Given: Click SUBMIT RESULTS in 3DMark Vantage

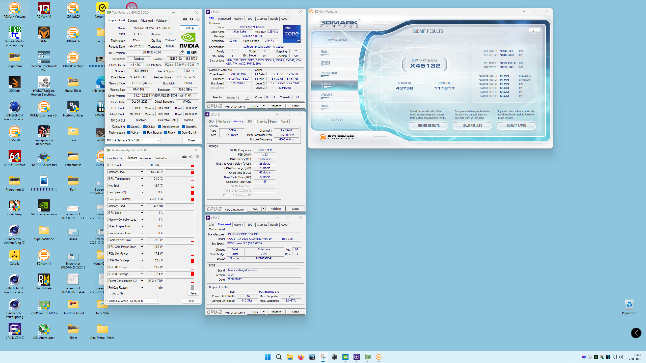Looking at the screenshot, I should click(x=428, y=126).
